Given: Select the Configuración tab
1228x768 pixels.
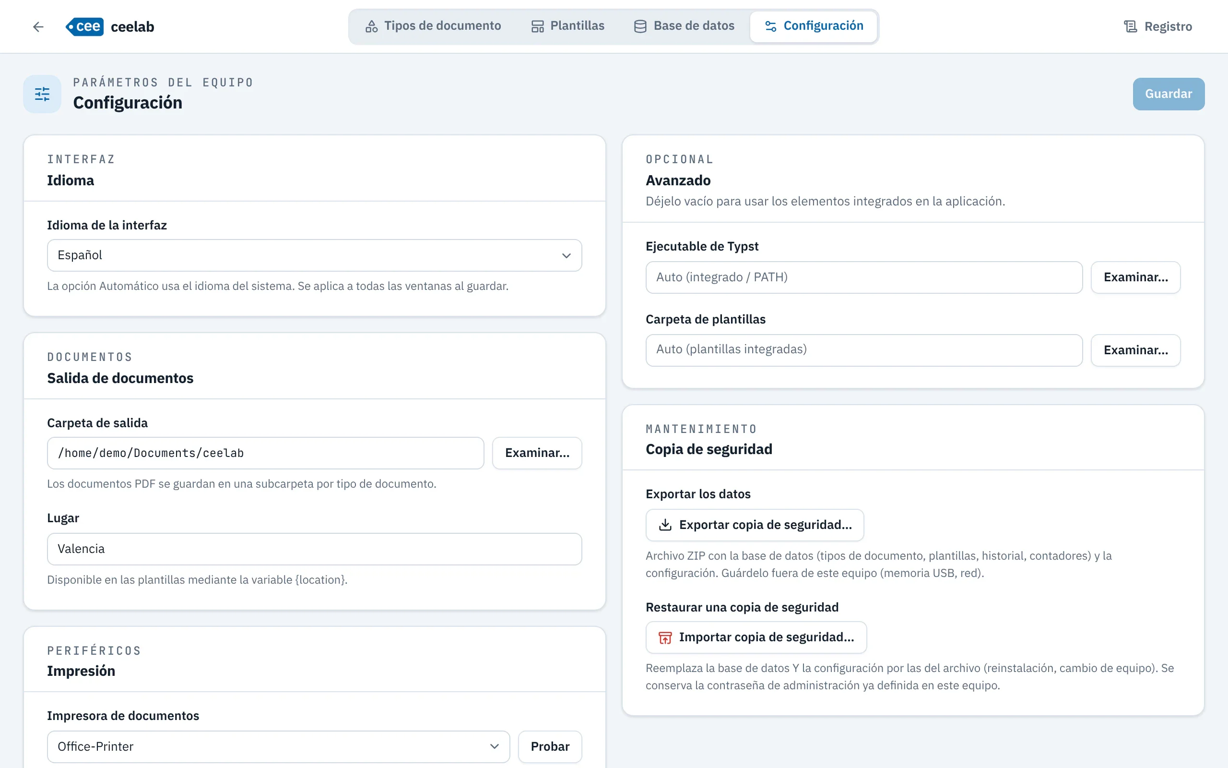Looking at the screenshot, I should 814,26.
